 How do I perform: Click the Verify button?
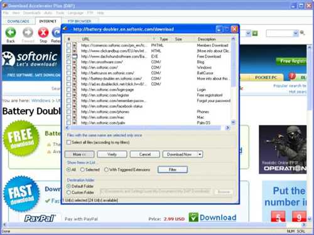click(x=112, y=154)
